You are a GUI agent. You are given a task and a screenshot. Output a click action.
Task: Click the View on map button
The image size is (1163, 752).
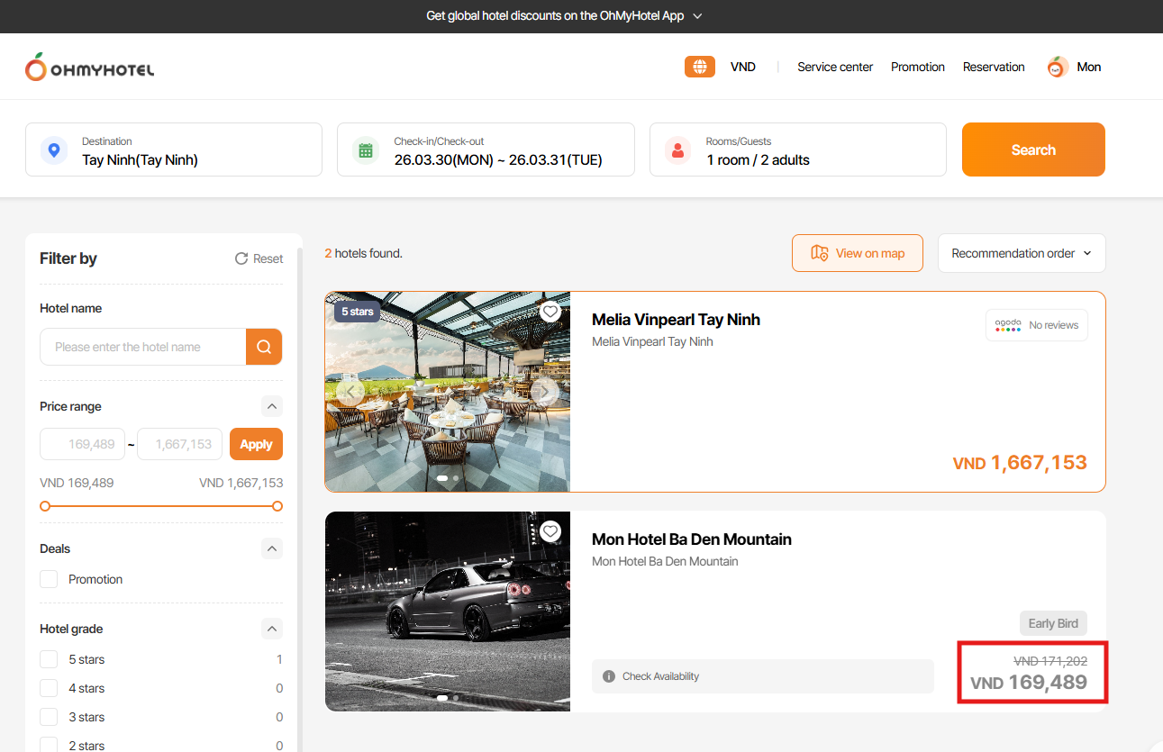(857, 253)
